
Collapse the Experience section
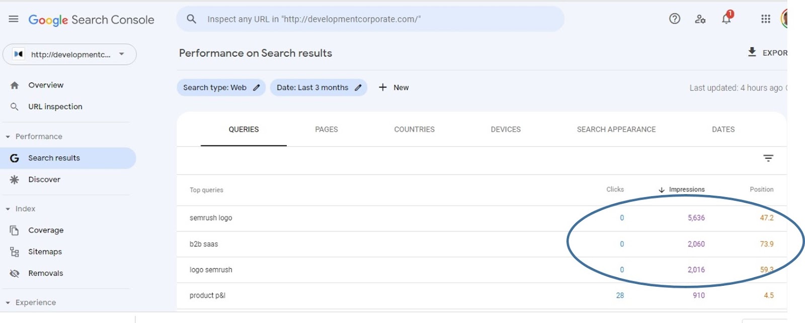click(8, 303)
